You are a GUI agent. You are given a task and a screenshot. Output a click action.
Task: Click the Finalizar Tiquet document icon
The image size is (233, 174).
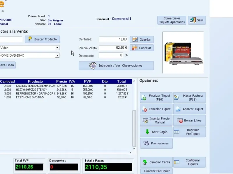point(144,97)
